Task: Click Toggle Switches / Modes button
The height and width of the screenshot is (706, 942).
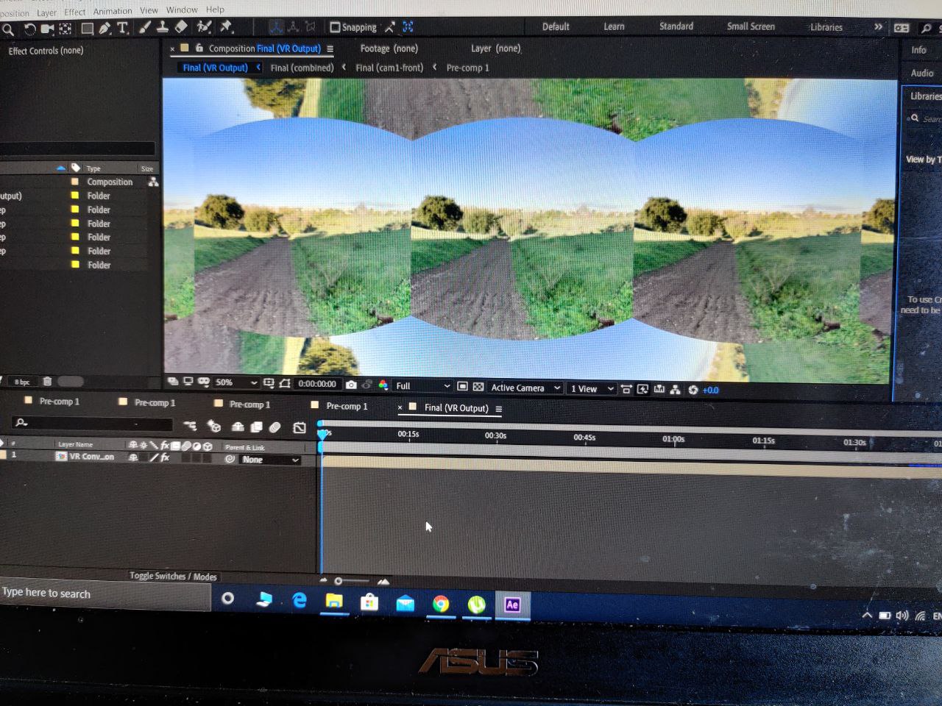Action: [x=174, y=577]
